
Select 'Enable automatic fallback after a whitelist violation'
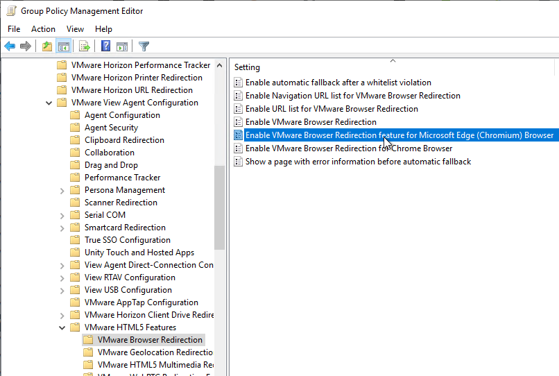pyautogui.click(x=338, y=83)
